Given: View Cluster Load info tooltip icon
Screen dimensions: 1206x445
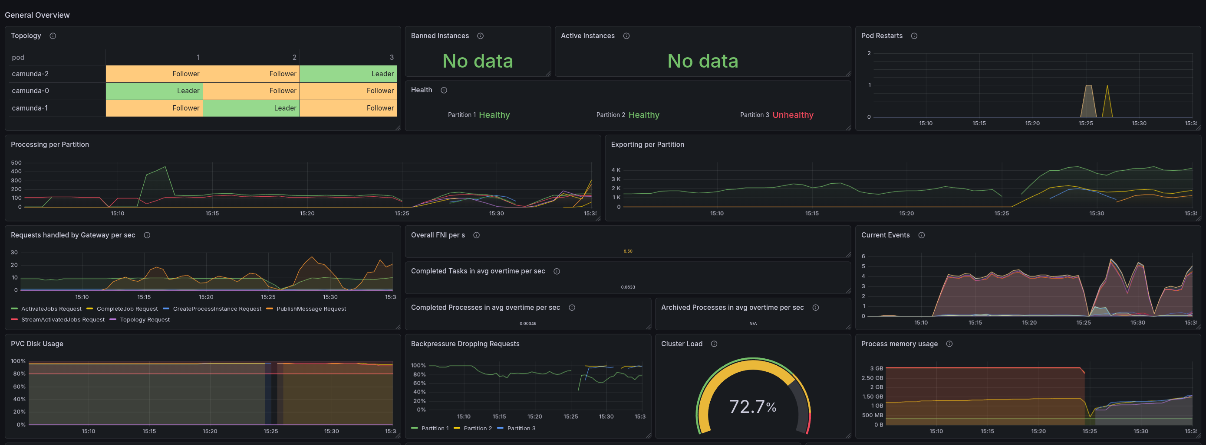Looking at the screenshot, I should pos(714,344).
